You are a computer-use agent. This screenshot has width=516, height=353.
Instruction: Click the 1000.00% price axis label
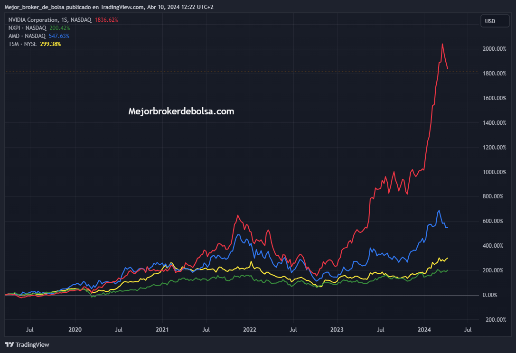click(494, 172)
